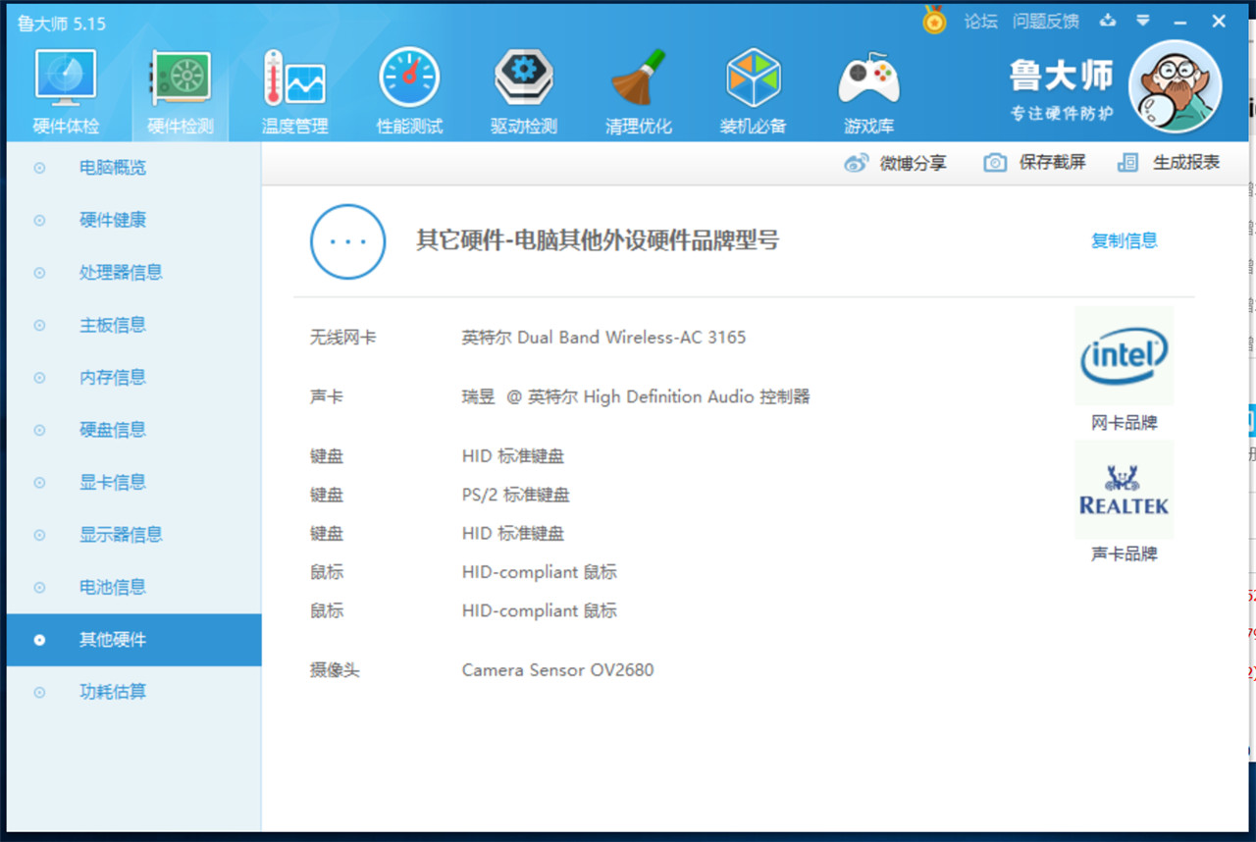Open the 清理优化 cleanup broom tool
The image size is (1256, 842).
pos(639,92)
